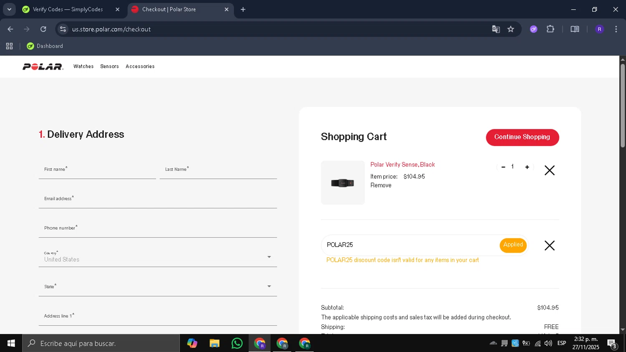Screen dimensions: 626x352
Task: Click the $104.95 subtotal value
Action: (x=548, y=308)
